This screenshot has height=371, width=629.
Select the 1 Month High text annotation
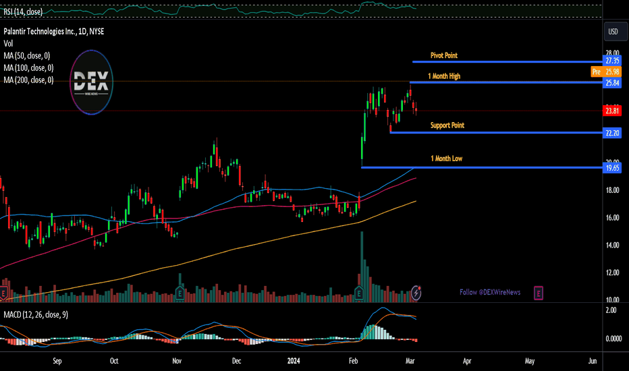(x=444, y=76)
